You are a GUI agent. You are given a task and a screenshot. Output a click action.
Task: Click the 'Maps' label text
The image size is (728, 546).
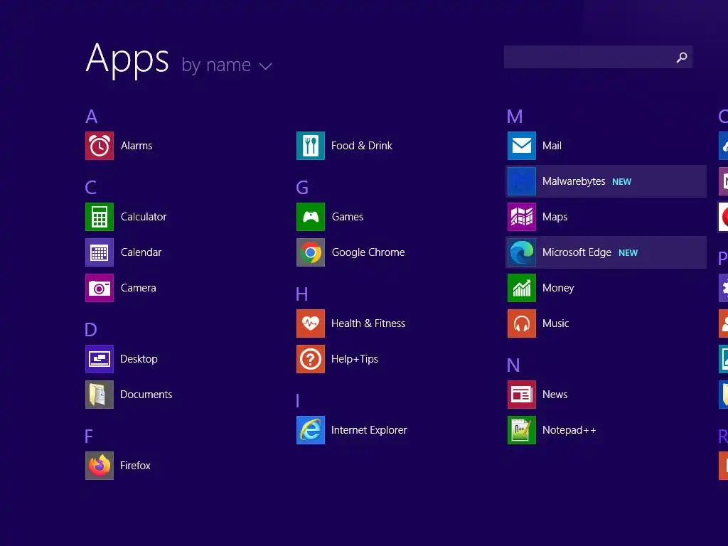[555, 218]
